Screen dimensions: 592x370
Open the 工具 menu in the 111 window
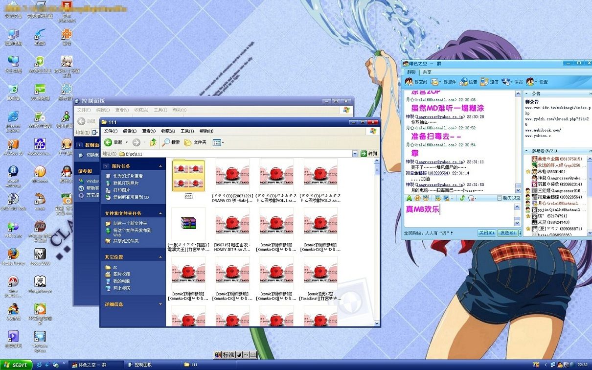[187, 131]
